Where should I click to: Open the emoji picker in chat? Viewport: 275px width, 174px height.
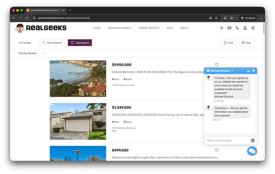pyautogui.click(x=252, y=140)
